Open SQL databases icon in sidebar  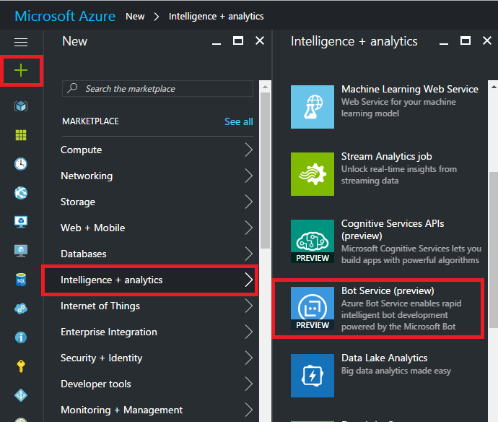click(21, 280)
